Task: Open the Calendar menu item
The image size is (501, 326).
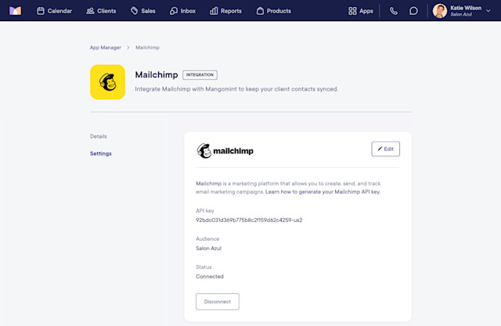Action: tap(54, 11)
